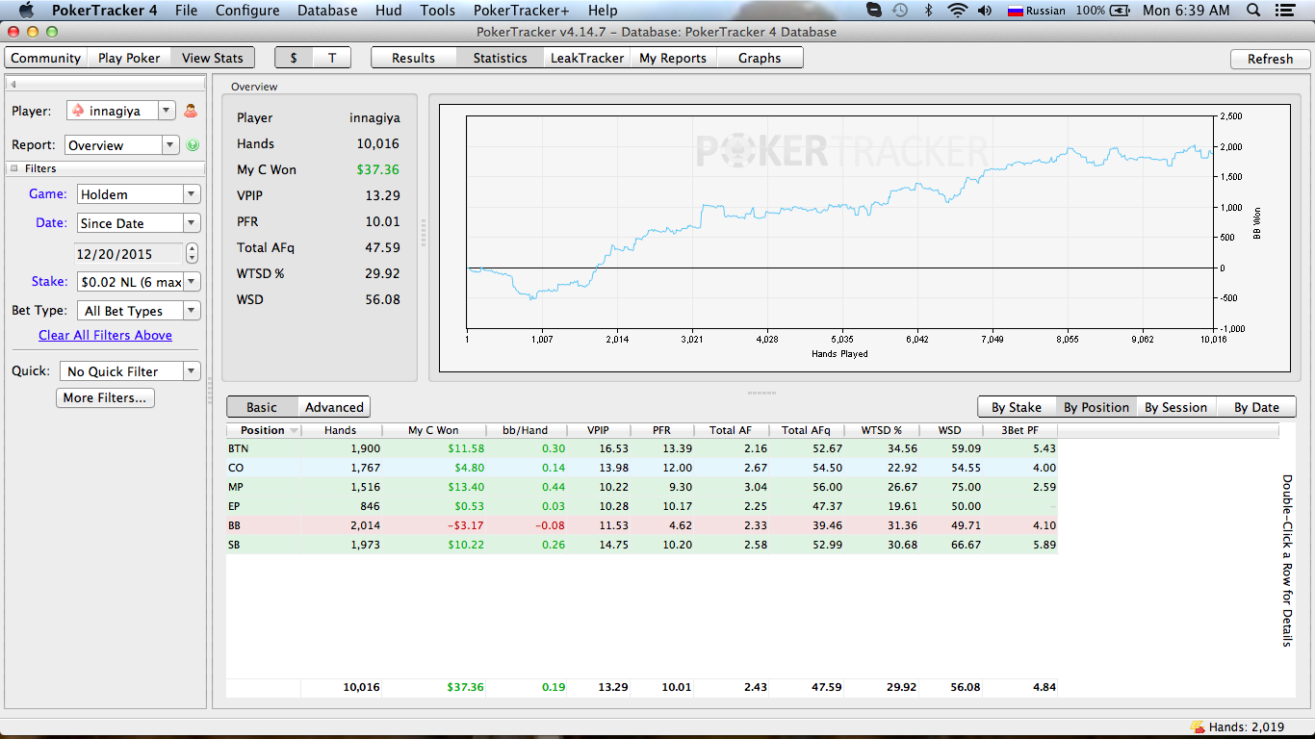
Task: Switch to the LeakTracker tab
Action: point(587,58)
